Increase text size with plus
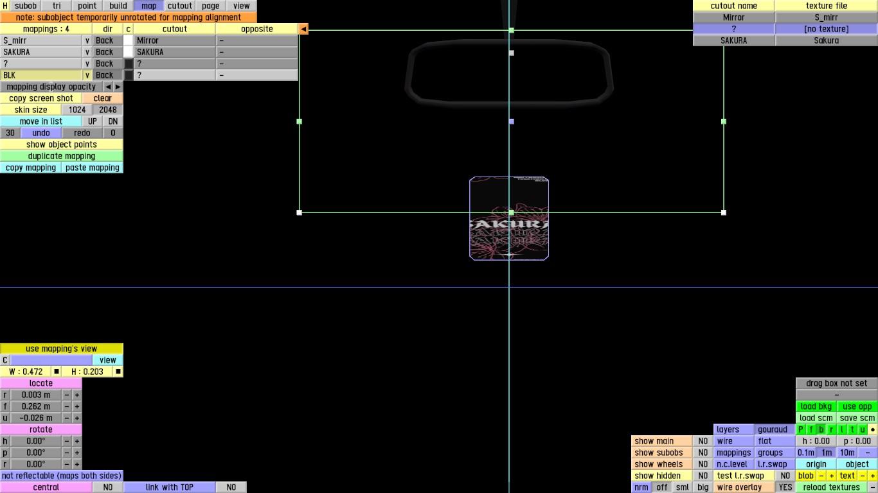 pyautogui.click(x=873, y=476)
